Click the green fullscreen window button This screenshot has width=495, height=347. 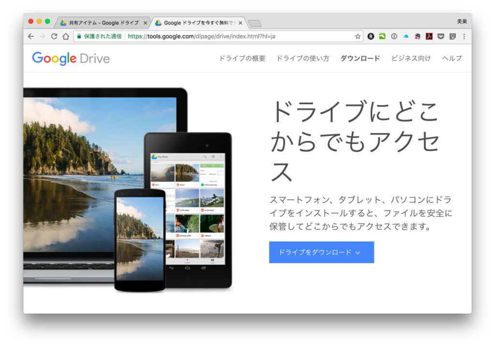(x=47, y=21)
